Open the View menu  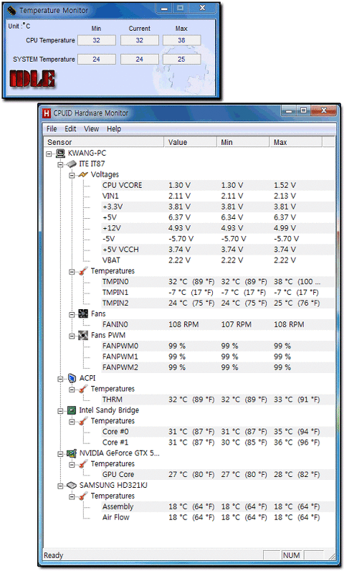pyautogui.click(x=91, y=129)
